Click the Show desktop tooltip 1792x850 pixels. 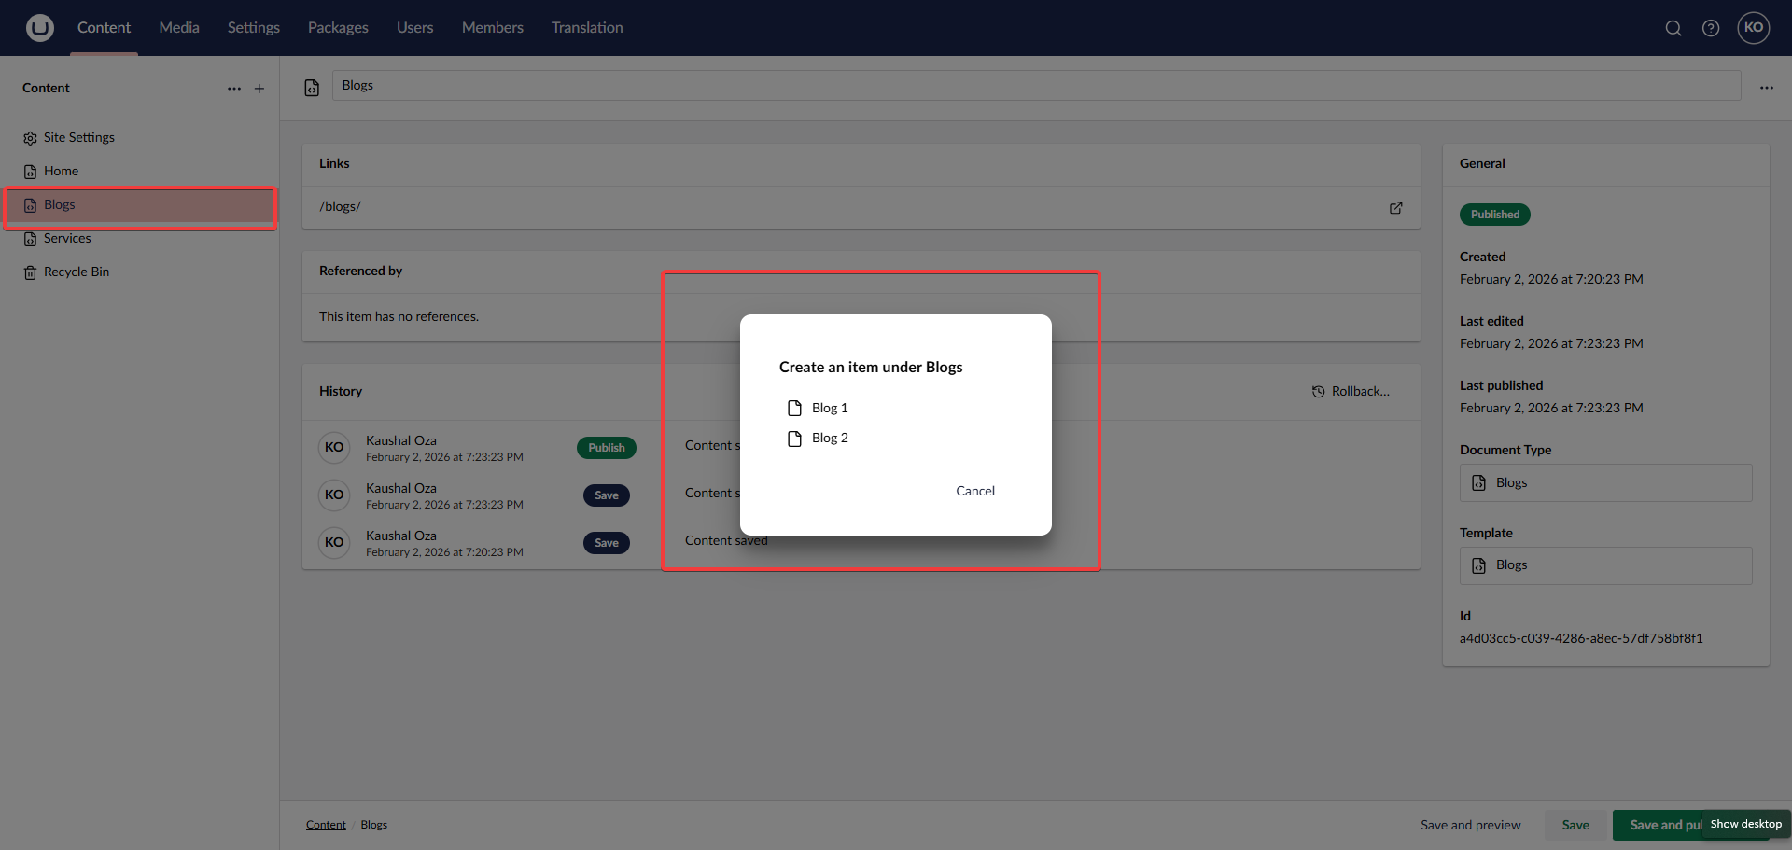(1745, 824)
